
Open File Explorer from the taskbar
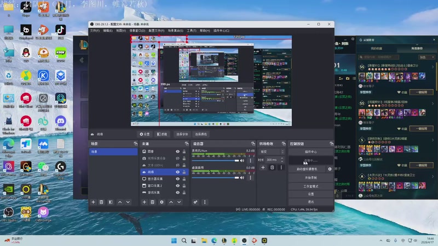(204, 241)
